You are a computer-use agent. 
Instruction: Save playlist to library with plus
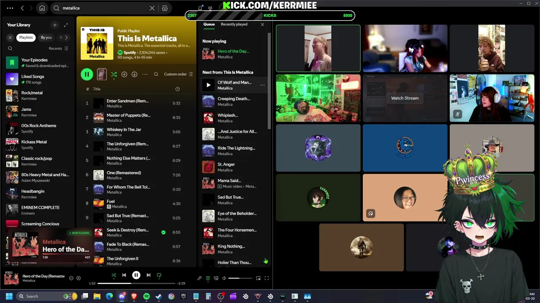coord(124,74)
